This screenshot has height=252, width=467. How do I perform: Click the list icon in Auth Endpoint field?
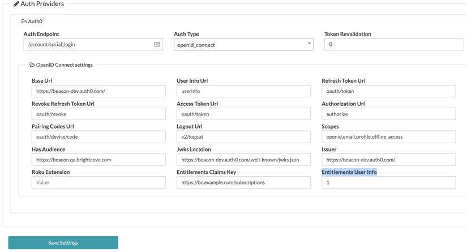pos(157,44)
